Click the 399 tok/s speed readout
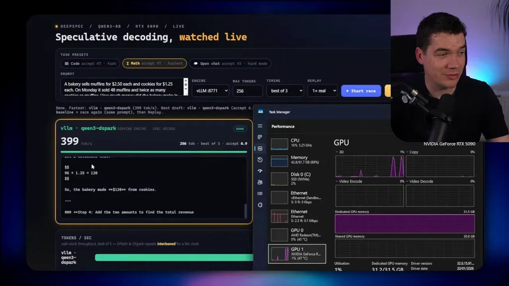The width and height of the screenshot is (509, 286). (76, 141)
